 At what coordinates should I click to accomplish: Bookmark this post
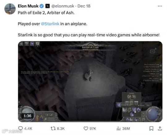click(x=151, y=129)
